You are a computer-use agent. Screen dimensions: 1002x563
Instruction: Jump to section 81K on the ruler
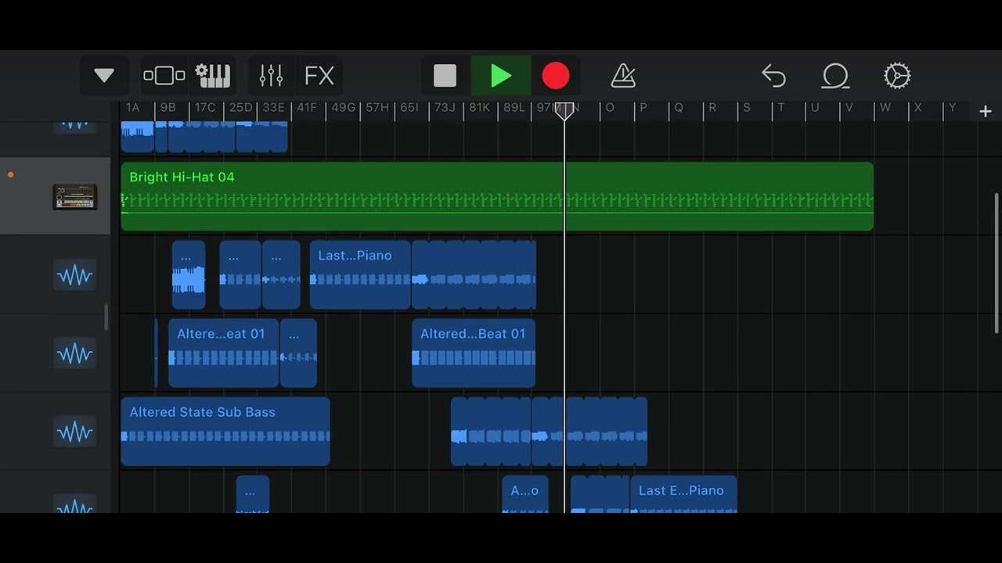tap(481, 108)
